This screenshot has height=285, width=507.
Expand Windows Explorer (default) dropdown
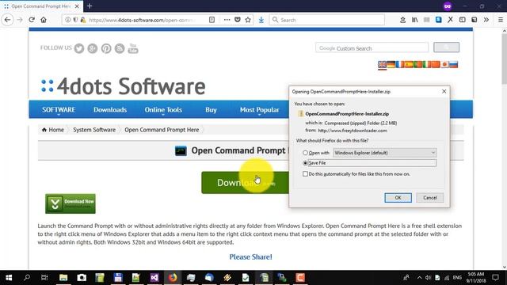[x=385, y=153]
